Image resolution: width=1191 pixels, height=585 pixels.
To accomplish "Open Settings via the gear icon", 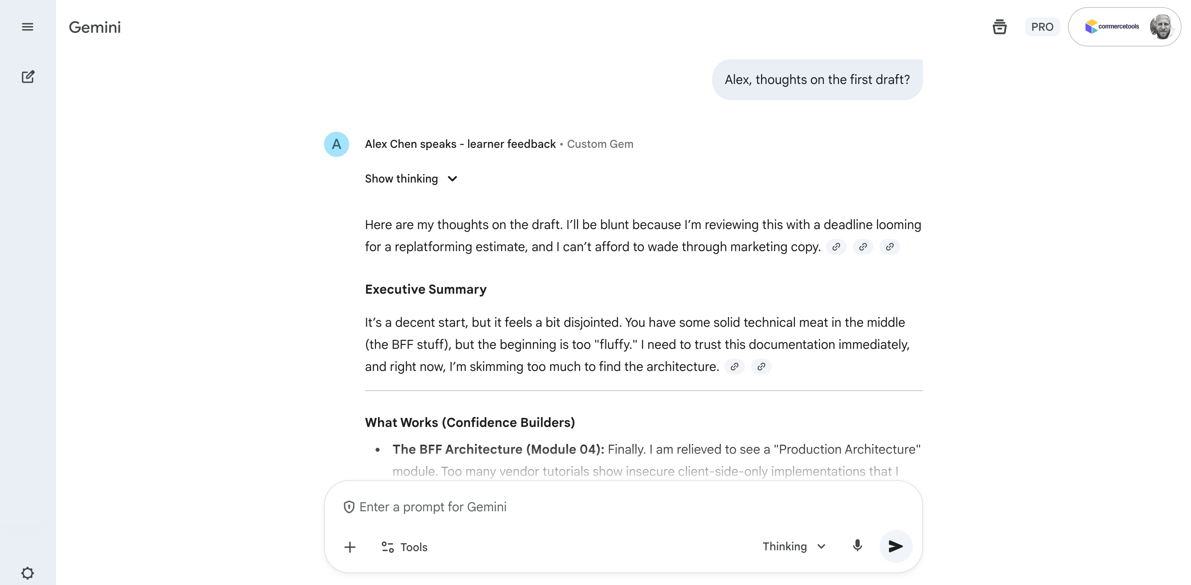I will (27, 572).
